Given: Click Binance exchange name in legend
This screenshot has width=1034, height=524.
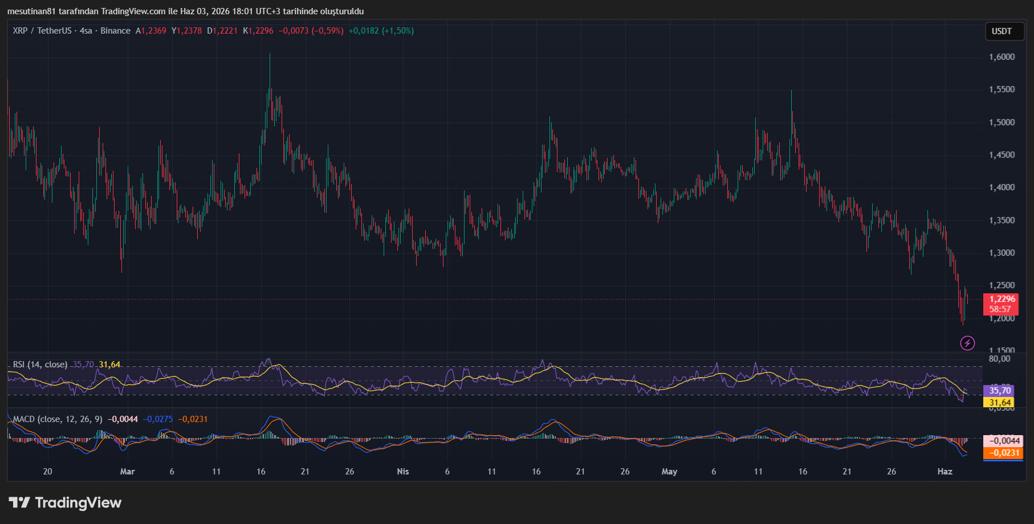Looking at the screenshot, I should click(x=116, y=31).
